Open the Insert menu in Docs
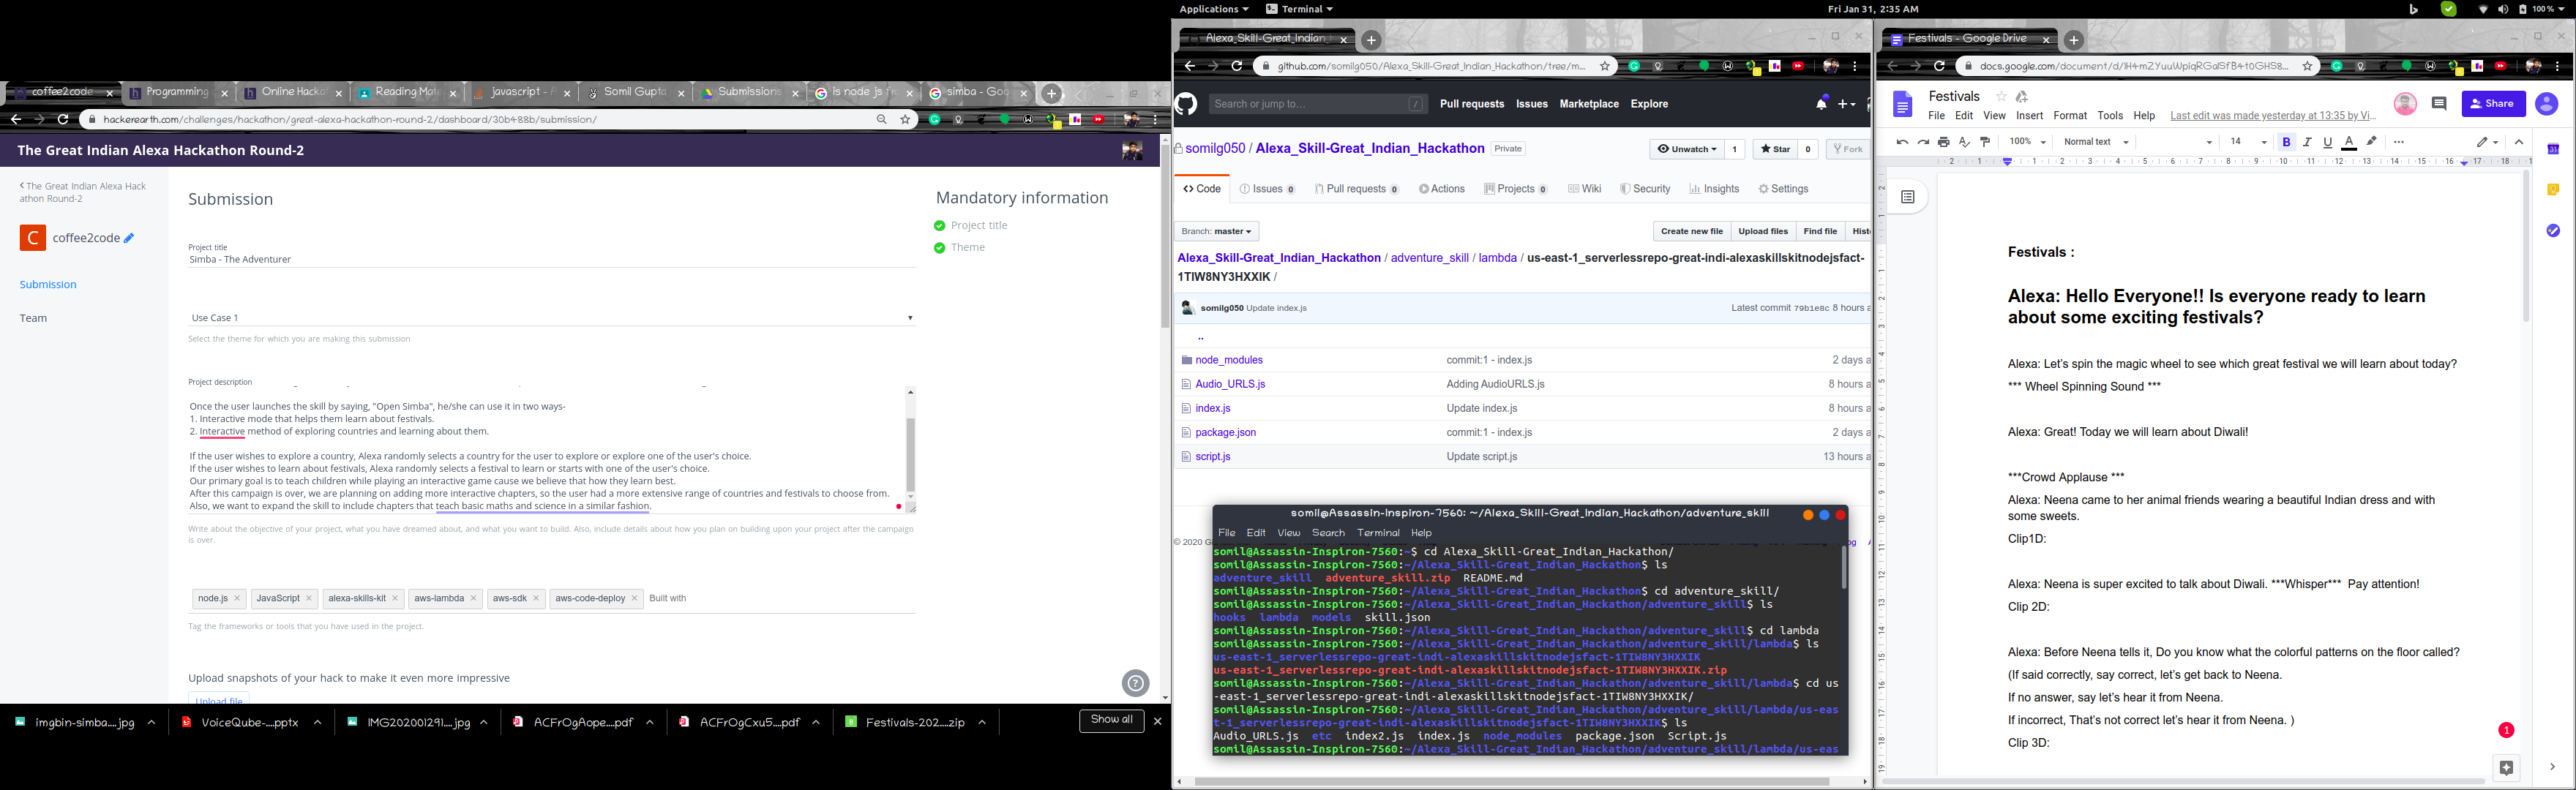This screenshot has width=2576, height=790. click(x=2029, y=116)
